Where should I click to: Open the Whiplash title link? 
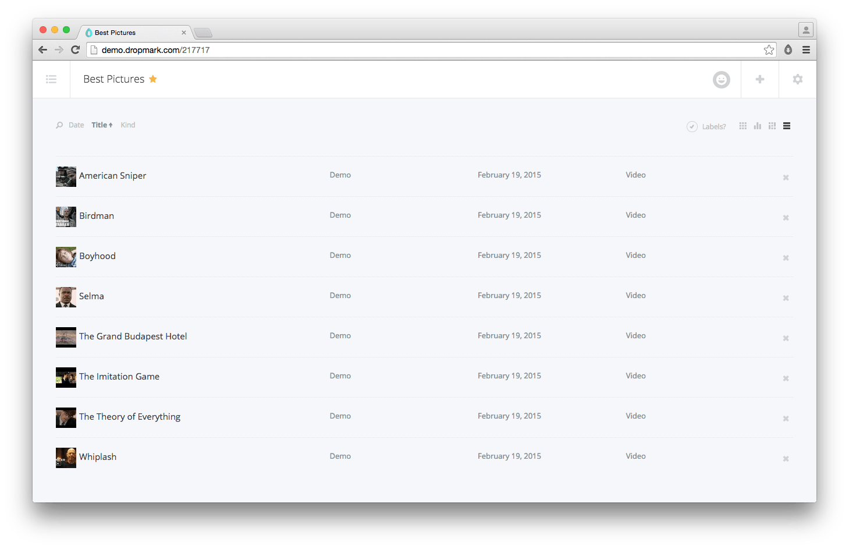pos(98,457)
